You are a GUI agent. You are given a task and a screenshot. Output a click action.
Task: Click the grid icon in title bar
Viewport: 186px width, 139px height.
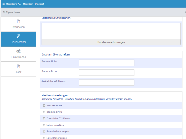tap(4, 4)
